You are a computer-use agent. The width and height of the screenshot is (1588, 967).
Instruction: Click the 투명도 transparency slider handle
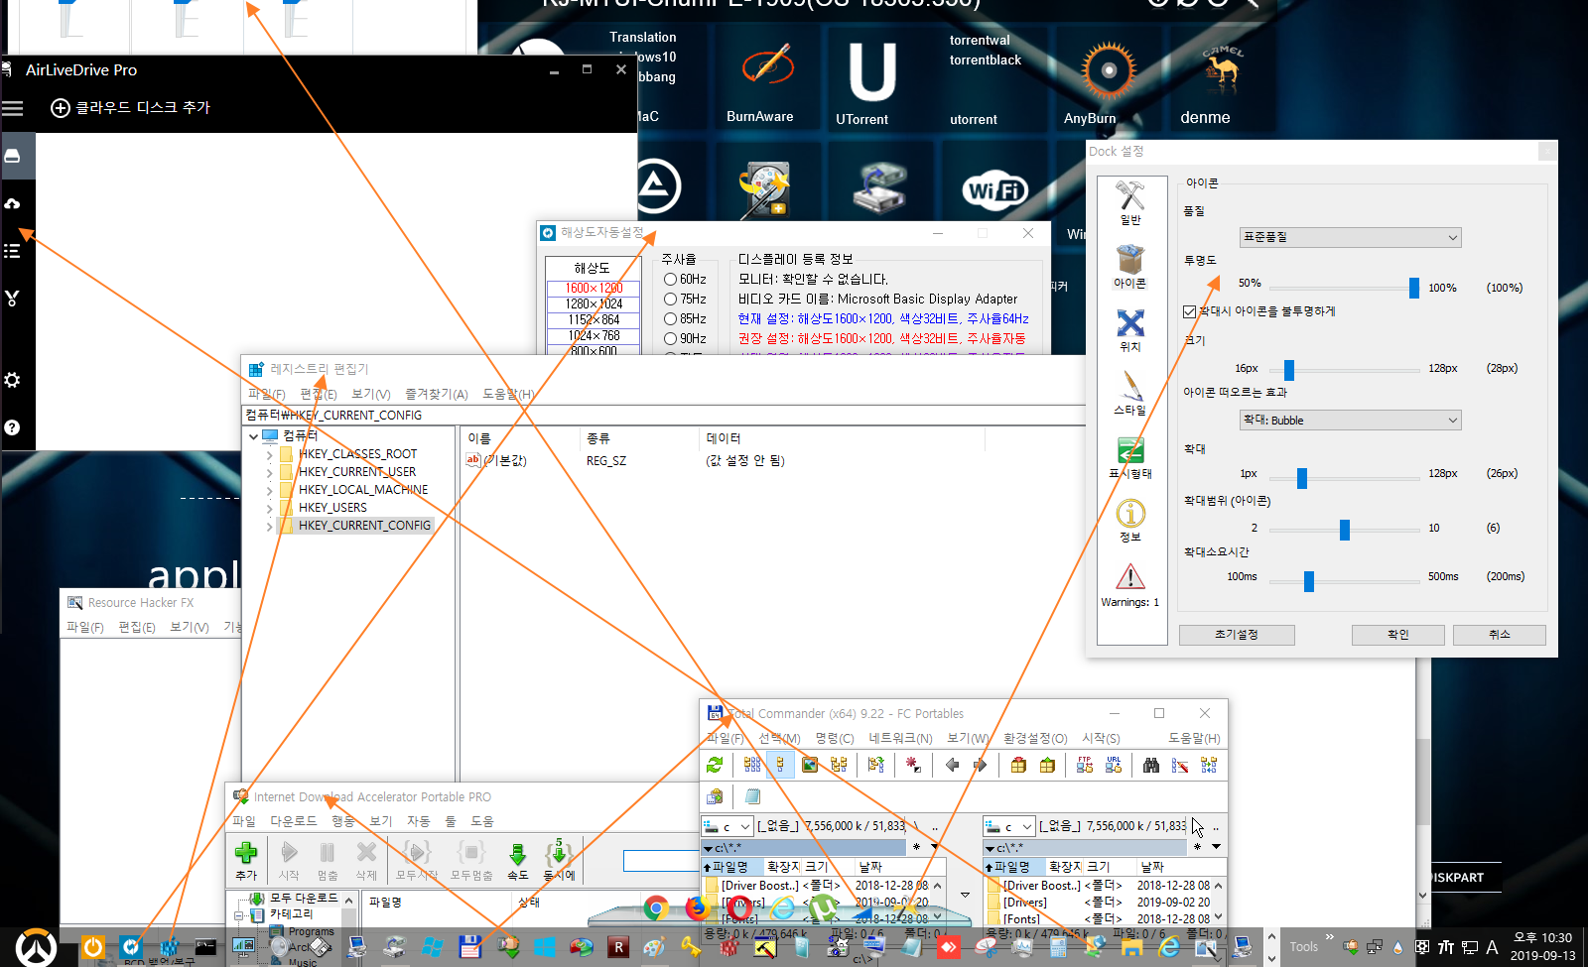click(x=1414, y=289)
